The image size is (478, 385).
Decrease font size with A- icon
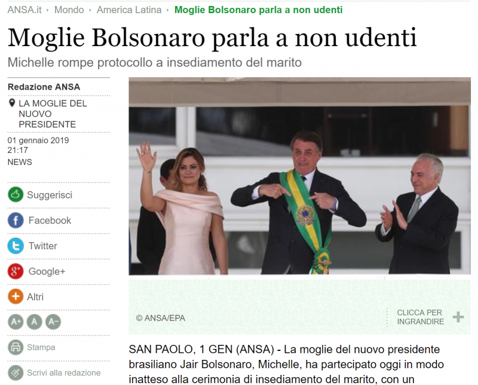(x=53, y=322)
